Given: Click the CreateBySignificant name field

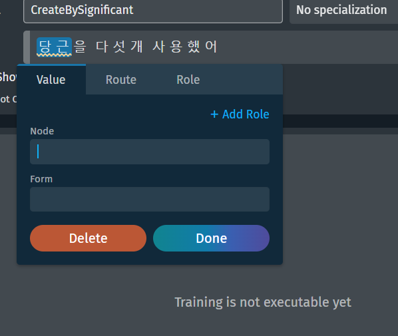Looking at the screenshot, I should pos(153,11).
